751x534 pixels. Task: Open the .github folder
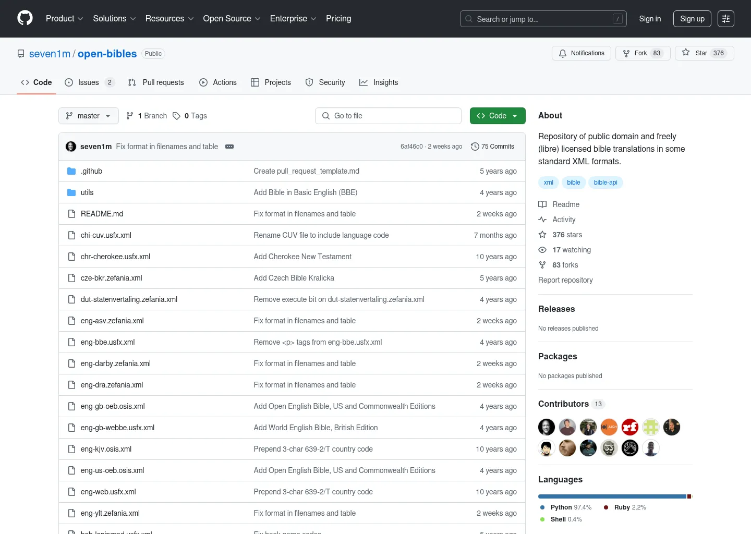(91, 171)
